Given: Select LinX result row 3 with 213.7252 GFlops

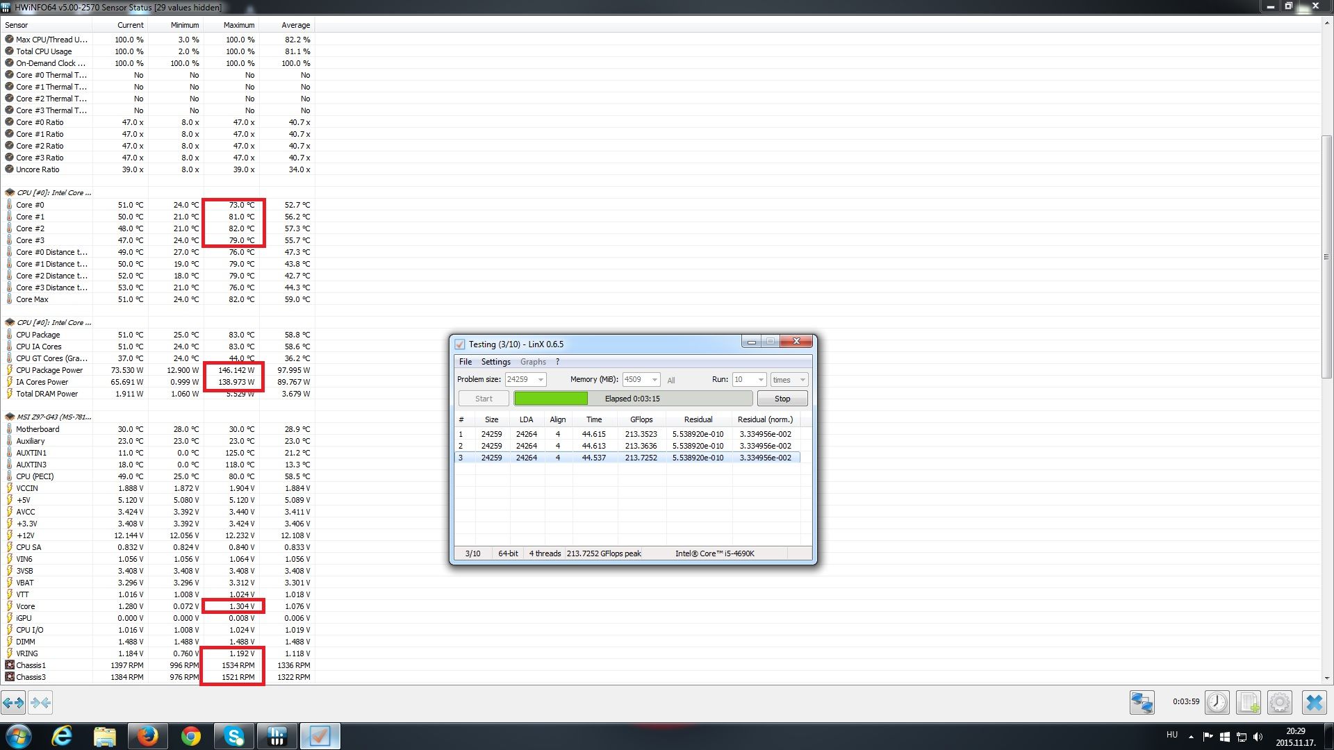Looking at the screenshot, I should [627, 458].
